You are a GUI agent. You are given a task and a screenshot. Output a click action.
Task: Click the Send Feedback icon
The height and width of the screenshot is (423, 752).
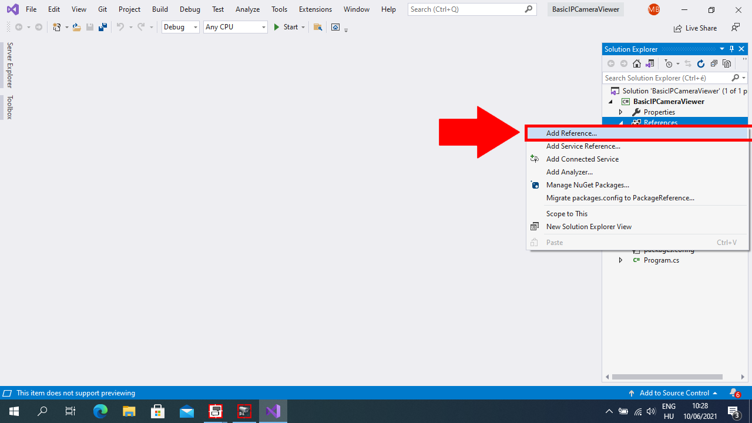pos(736,28)
